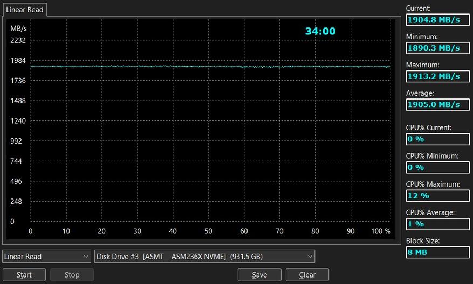This screenshot has height=284, width=473.
Task: Click the Minimum speed value field
Action: coord(438,48)
